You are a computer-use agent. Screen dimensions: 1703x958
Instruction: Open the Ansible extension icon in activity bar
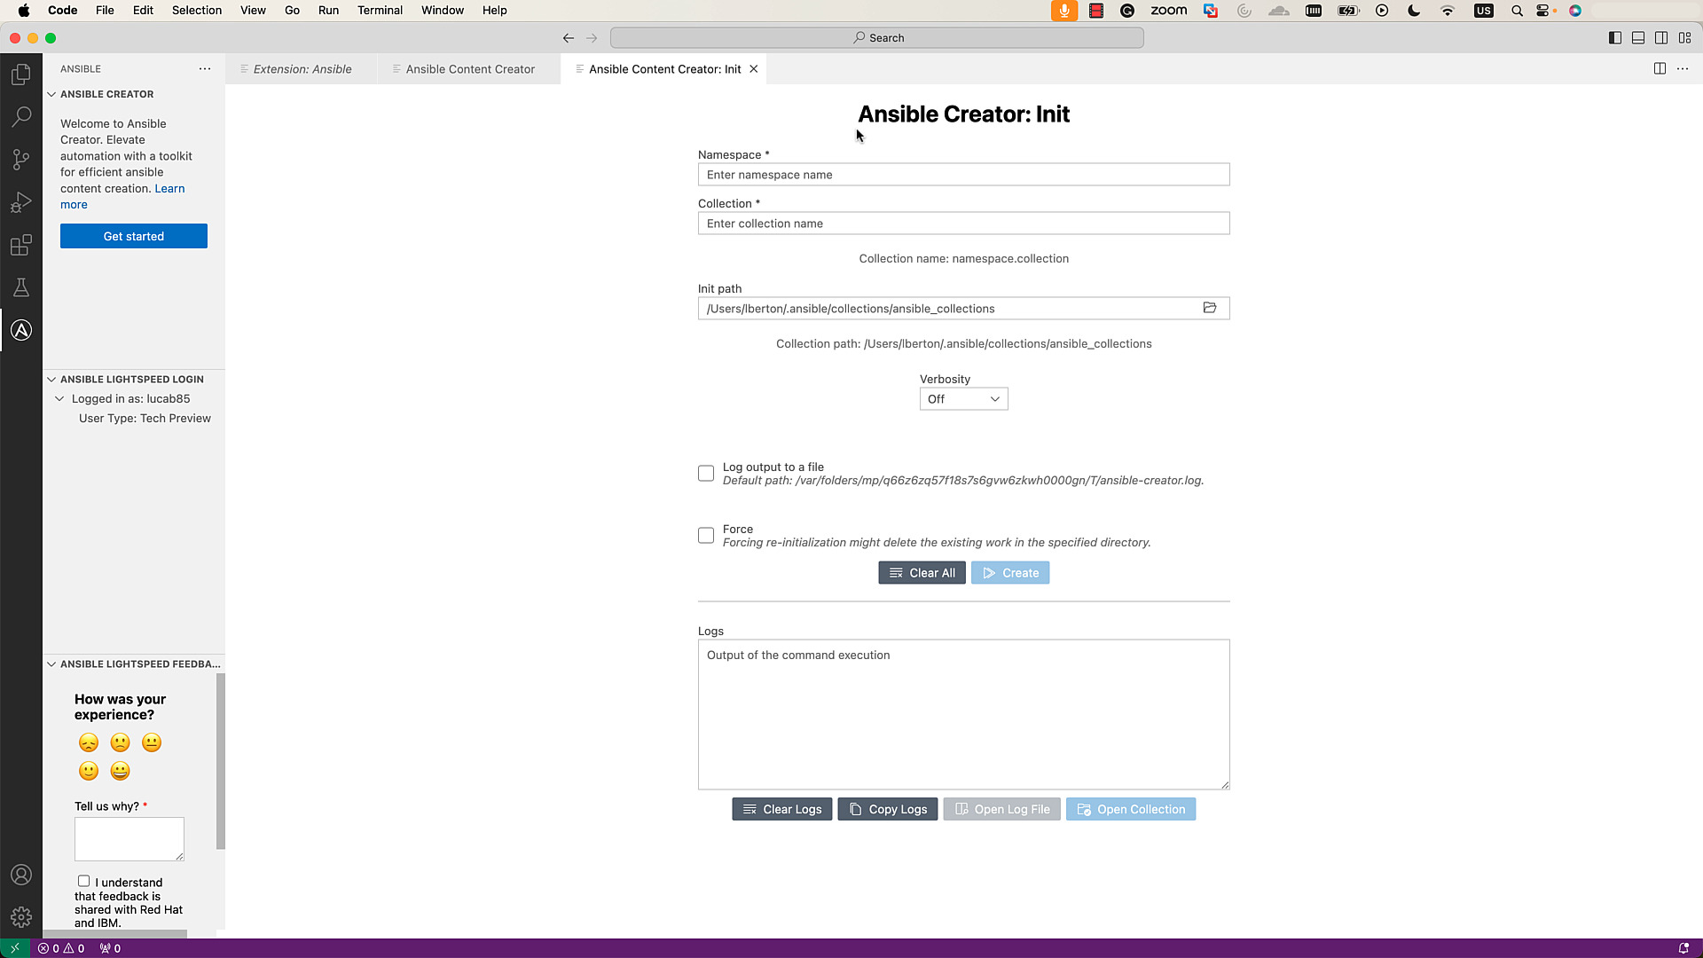click(x=21, y=329)
